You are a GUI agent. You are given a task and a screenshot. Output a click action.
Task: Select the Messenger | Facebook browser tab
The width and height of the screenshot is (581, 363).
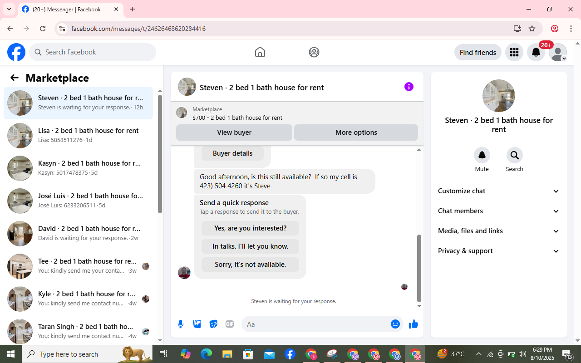70,9
